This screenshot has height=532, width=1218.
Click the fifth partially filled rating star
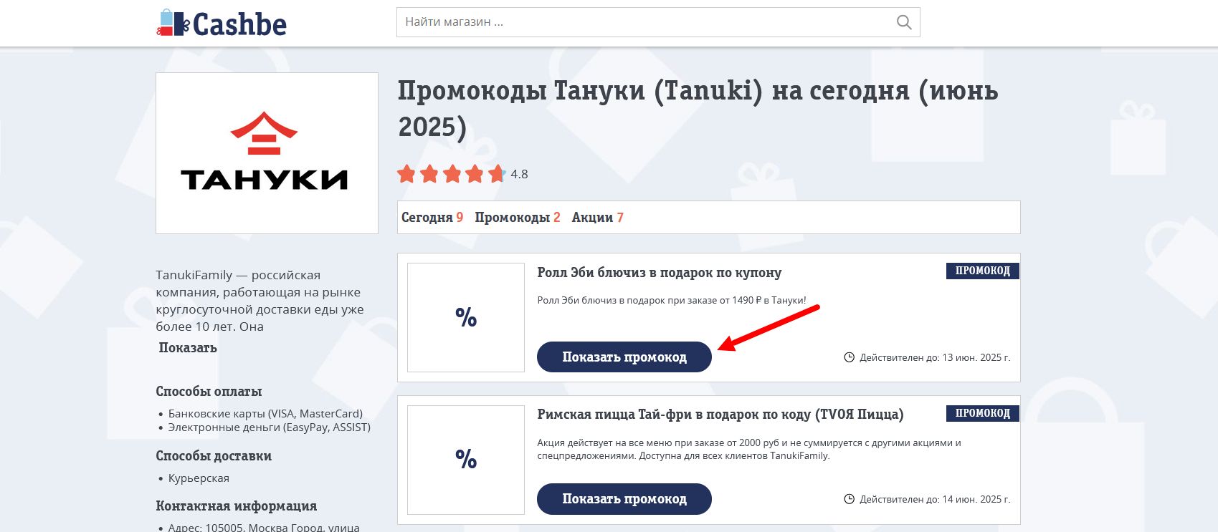tap(497, 174)
